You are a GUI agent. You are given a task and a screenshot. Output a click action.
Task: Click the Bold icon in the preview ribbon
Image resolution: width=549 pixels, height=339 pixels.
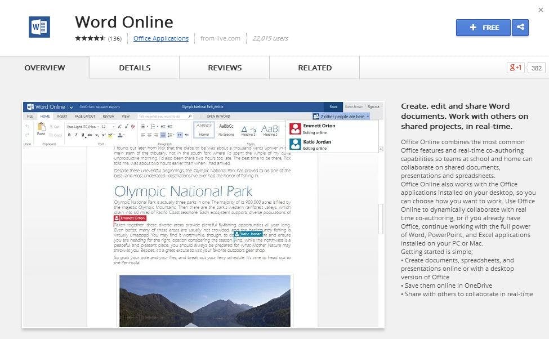(69, 135)
